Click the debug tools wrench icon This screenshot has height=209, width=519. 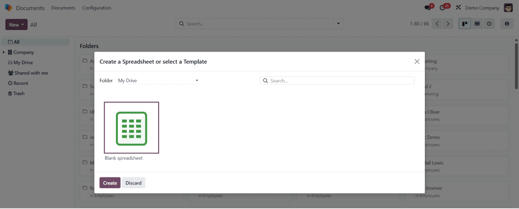458,7
